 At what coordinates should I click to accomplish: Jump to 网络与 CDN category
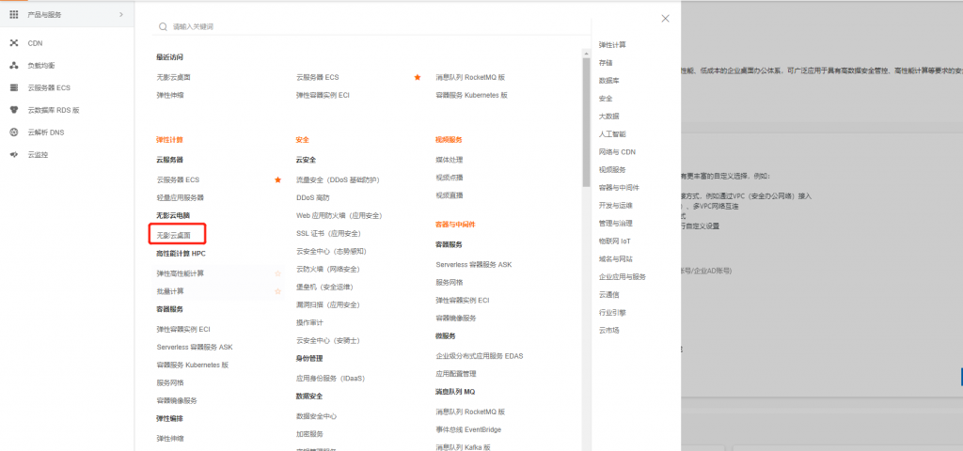(617, 151)
